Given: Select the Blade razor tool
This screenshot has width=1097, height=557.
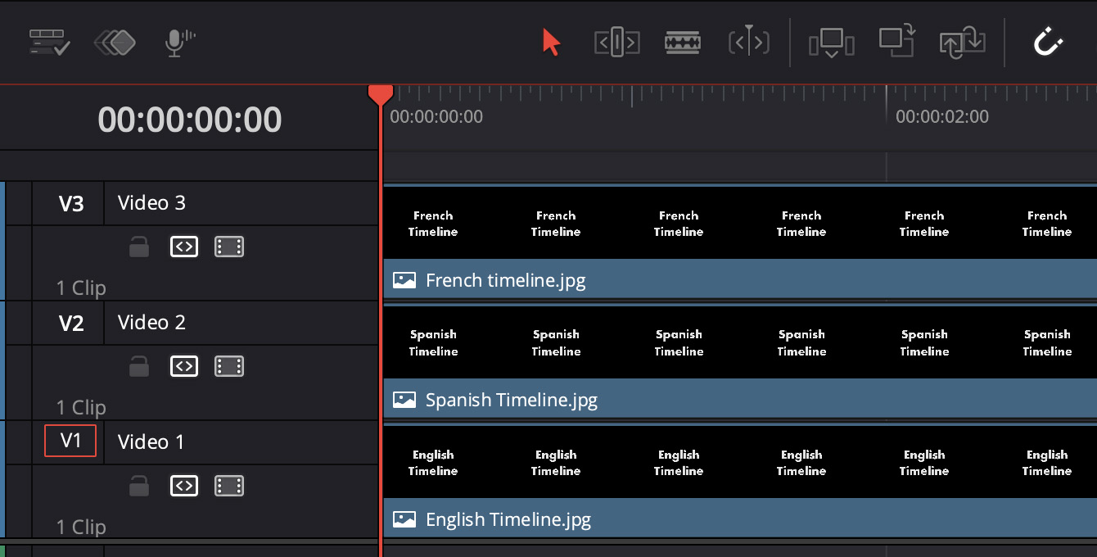Looking at the screenshot, I should tap(682, 43).
